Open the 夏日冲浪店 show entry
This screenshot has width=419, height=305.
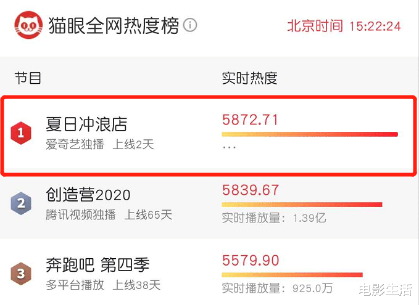click(x=86, y=124)
